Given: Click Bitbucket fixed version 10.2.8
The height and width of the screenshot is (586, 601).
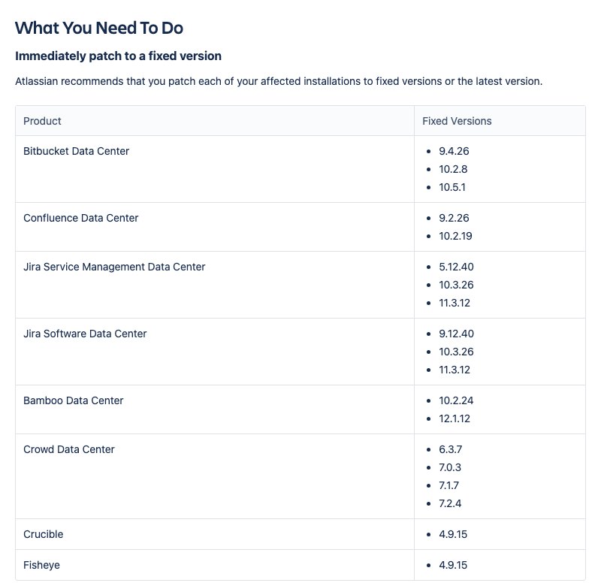Looking at the screenshot, I should click(453, 169).
